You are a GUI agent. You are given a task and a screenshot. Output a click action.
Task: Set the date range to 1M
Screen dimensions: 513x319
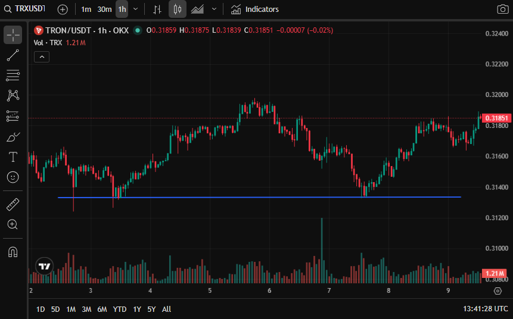point(71,309)
